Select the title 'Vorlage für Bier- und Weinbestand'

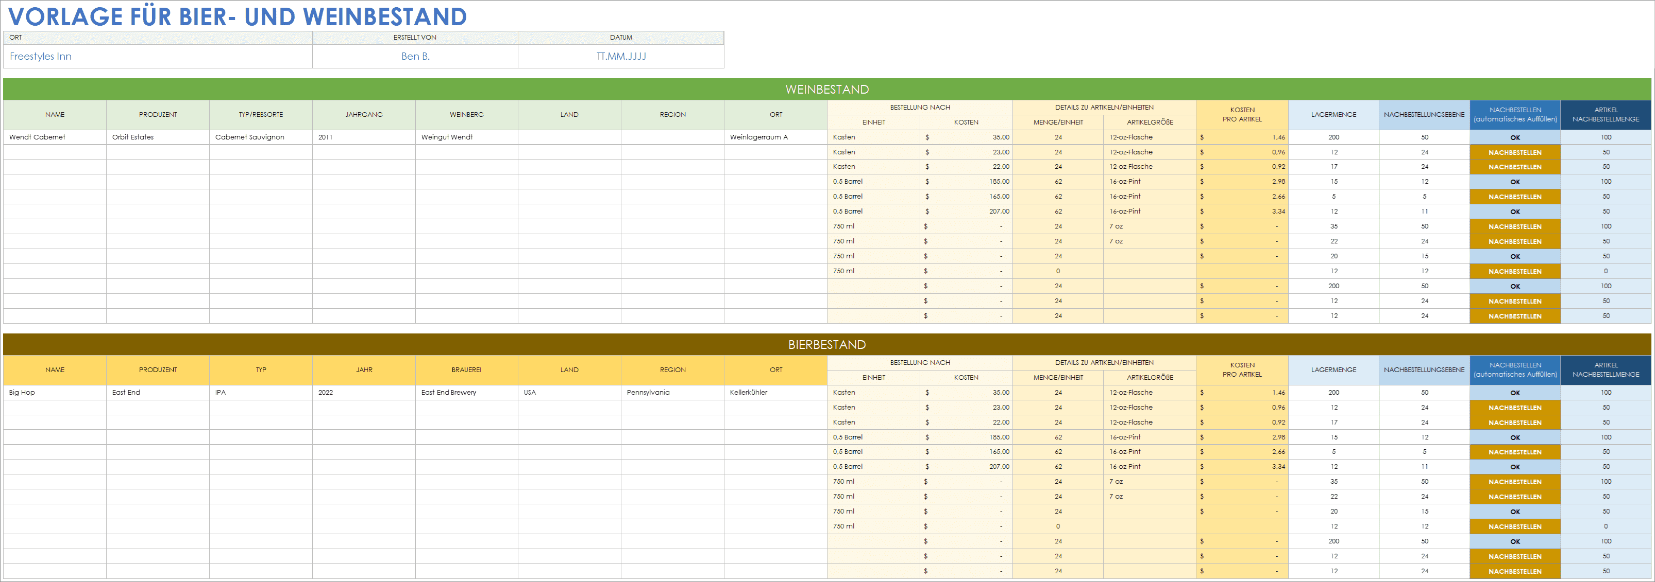click(x=237, y=16)
